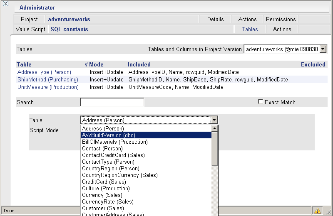Click the dropdown list scrollbar thumb
The height and width of the screenshot is (216, 333).
[215, 149]
